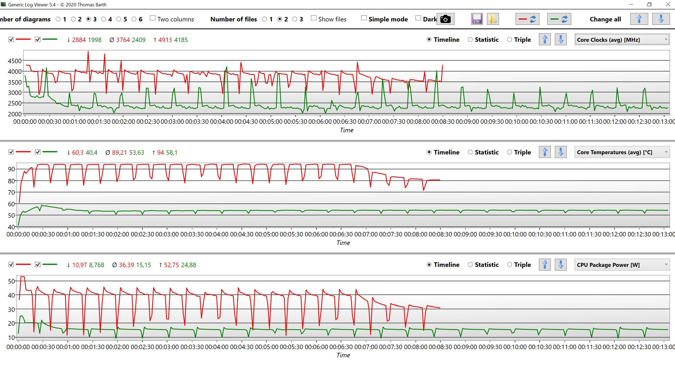This screenshot has height=365, width=675.
Task: Click down arrow beside Core Temperatures dropdown
Action: pyautogui.click(x=561, y=152)
